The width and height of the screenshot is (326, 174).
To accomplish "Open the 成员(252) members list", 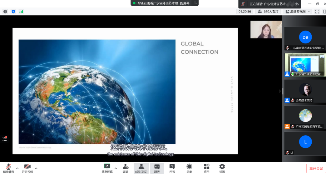I will click(x=141, y=168).
